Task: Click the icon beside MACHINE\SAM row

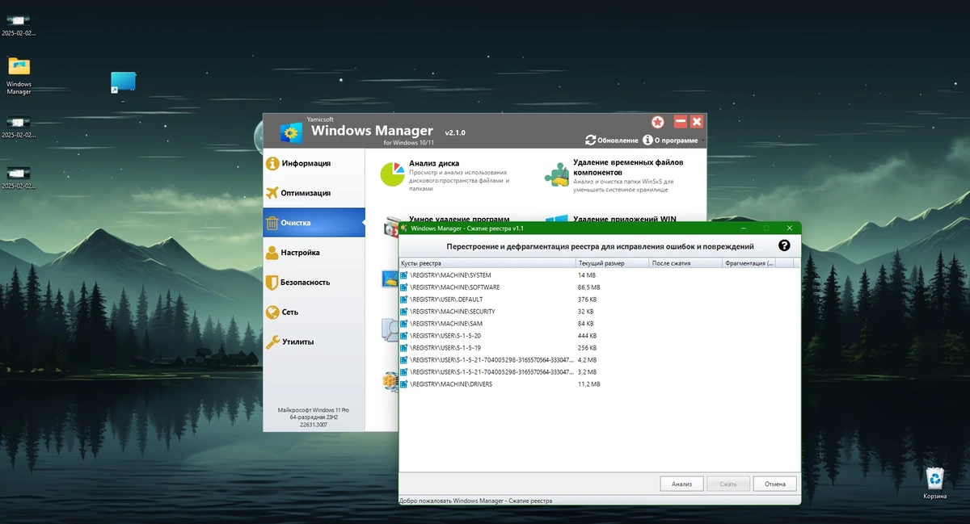Action: tap(404, 324)
